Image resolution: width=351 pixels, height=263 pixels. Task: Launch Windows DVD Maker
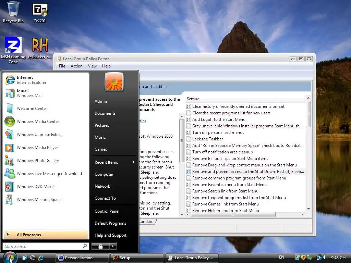point(46,187)
